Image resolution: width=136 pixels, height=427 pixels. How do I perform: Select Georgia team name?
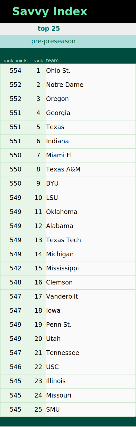(58, 113)
